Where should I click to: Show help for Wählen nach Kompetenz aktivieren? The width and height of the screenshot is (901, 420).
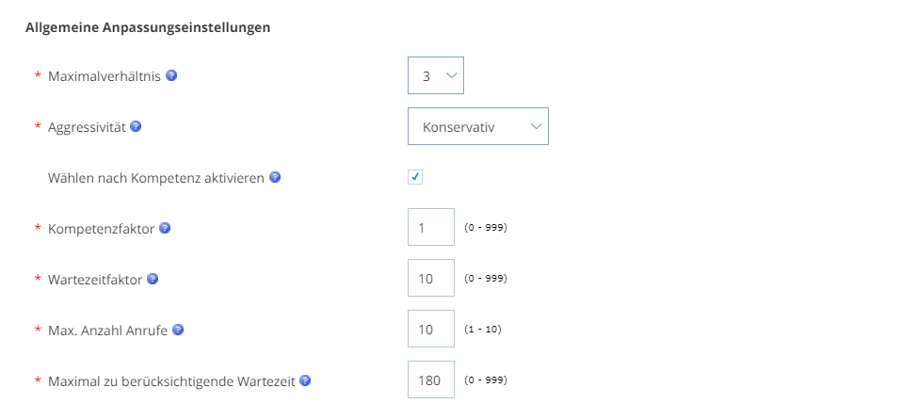point(275,177)
